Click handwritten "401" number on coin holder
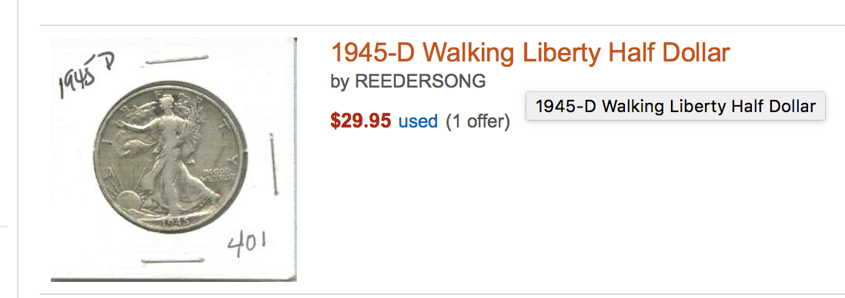Screen dimensions: 845x298 coord(247,243)
